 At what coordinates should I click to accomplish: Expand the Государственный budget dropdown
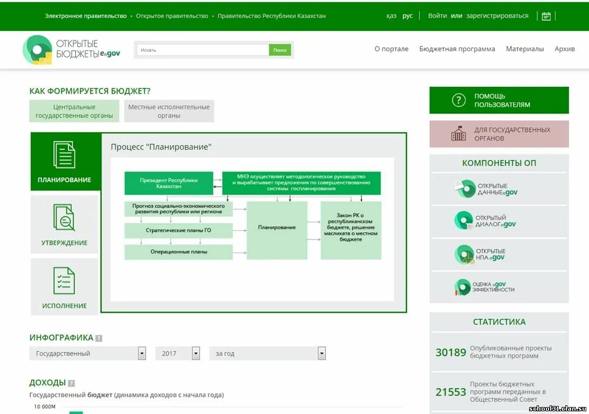tap(87, 353)
